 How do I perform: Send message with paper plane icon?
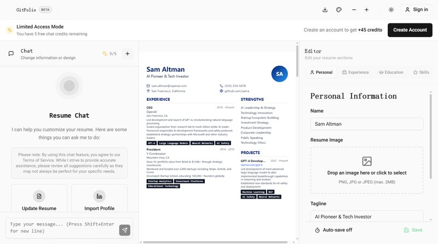coord(125,230)
